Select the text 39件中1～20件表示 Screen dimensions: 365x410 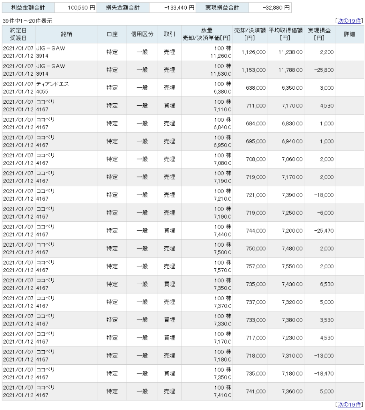point(28,21)
